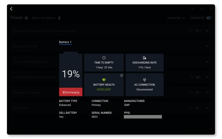This screenshot has height=139, width=222.
Task: Click the AC Connection plug icon
Action: 144,80
